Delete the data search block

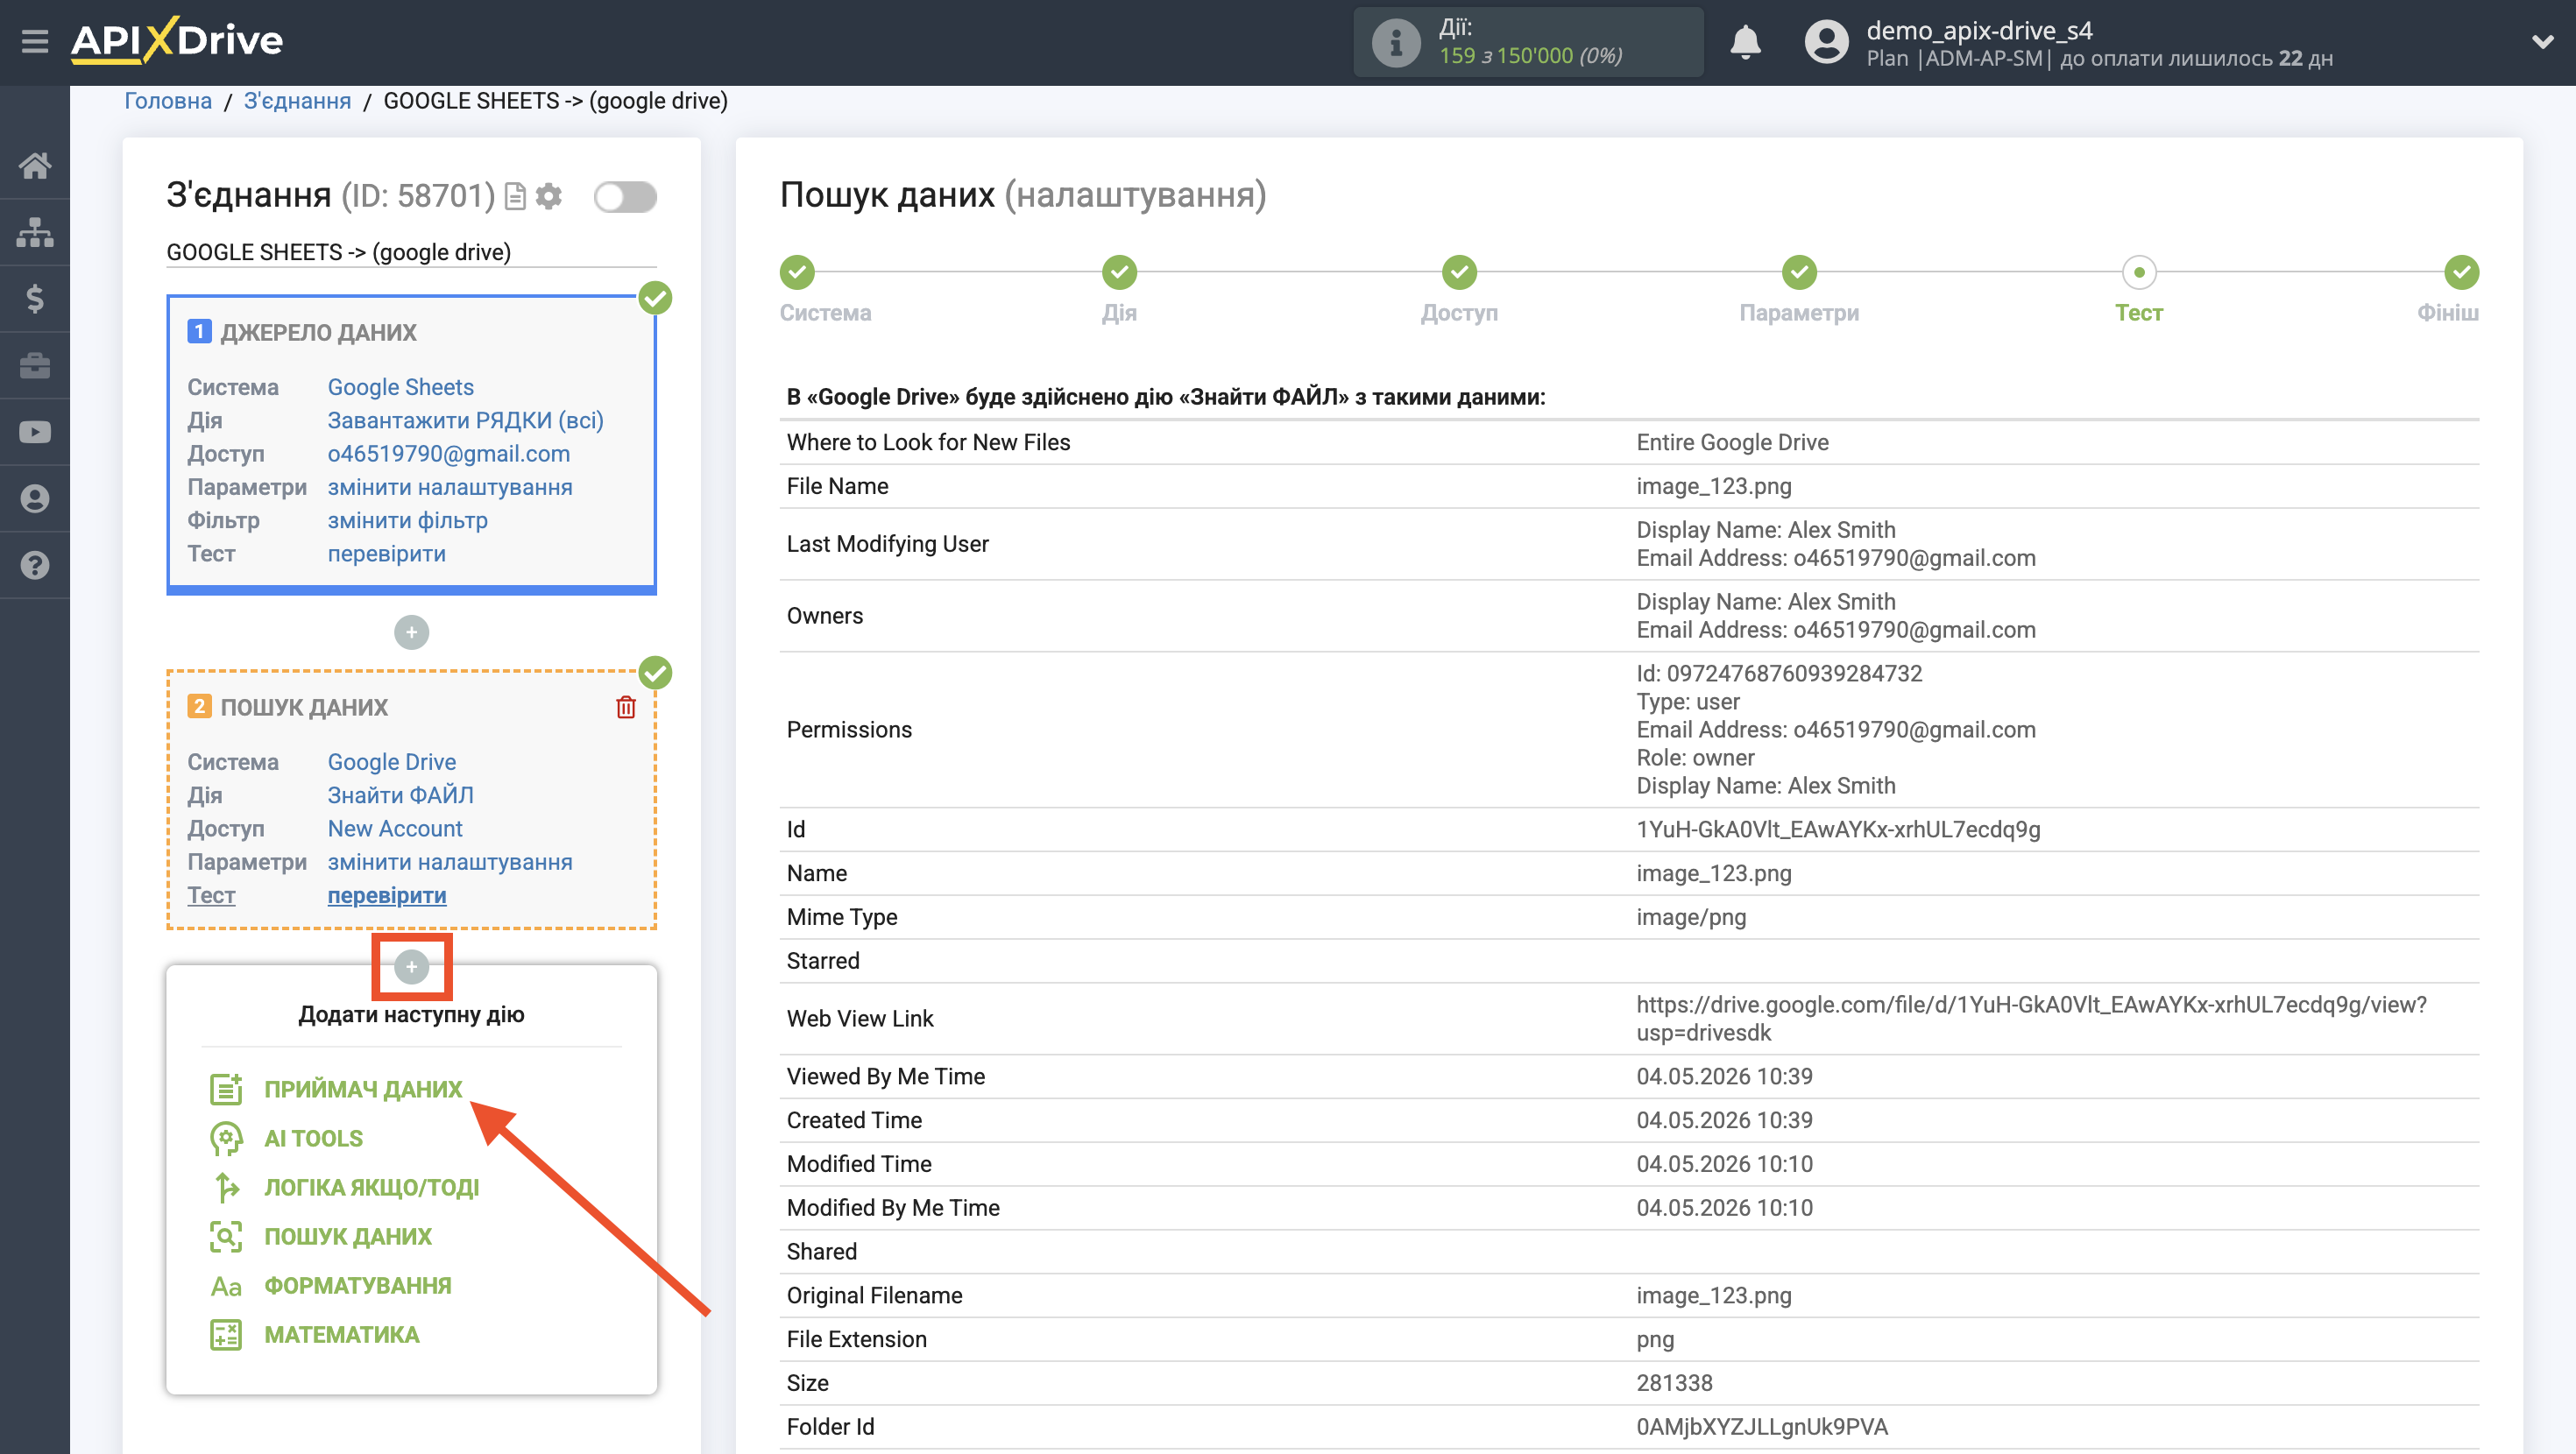(x=626, y=707)
